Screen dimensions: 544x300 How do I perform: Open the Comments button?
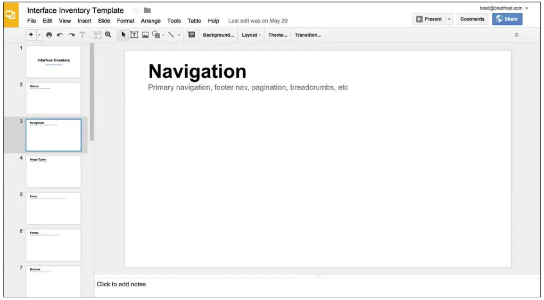click(x=472, y=19)
